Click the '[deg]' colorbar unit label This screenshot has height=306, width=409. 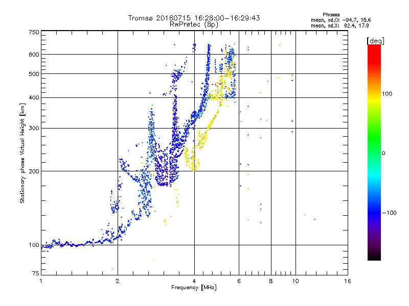point(375,41)
